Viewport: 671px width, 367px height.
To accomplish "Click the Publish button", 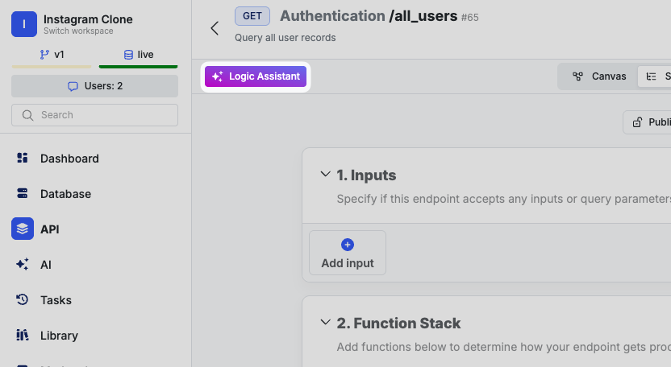I will 649,122.
